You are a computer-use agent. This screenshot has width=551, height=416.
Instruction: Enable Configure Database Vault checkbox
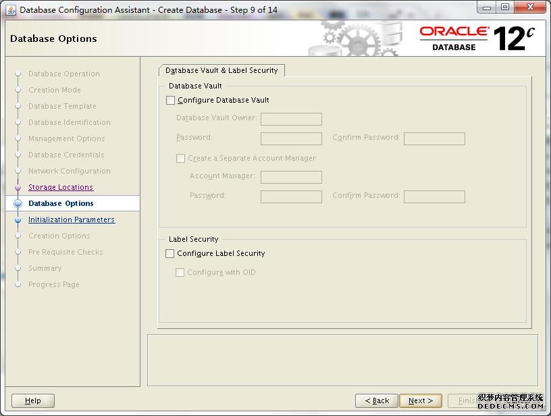coord(170,100)
